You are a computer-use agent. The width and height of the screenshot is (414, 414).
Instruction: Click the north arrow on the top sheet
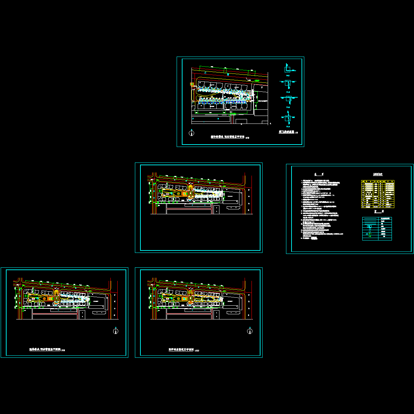[x=192, y=132]
